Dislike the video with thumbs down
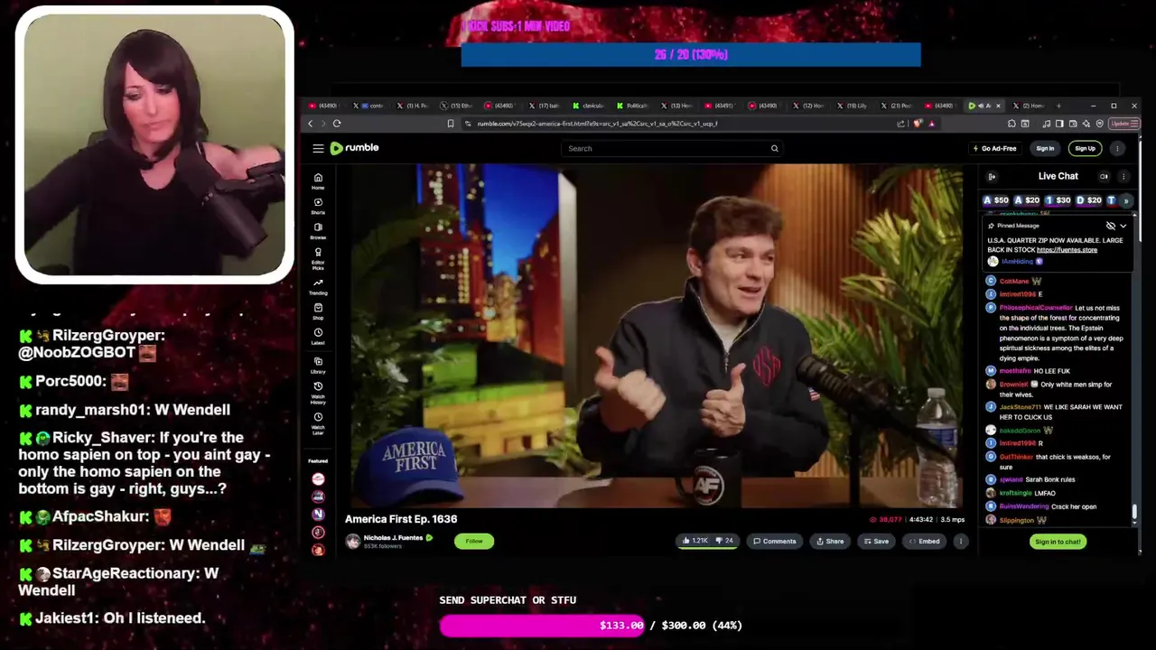 click(x=725, y=541)
